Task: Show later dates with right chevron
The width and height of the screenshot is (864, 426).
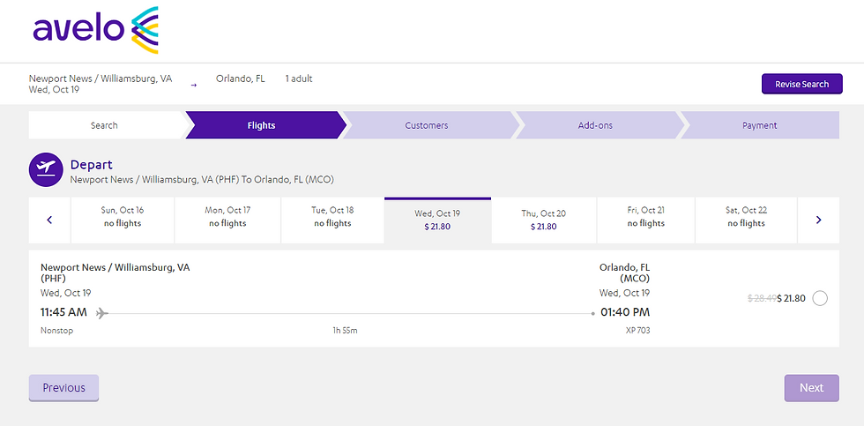Action: tap(818, 220)
